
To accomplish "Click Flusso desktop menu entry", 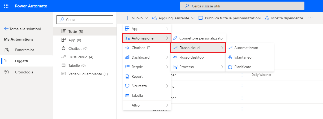I will pyautogui.click(x=191, y=57).
